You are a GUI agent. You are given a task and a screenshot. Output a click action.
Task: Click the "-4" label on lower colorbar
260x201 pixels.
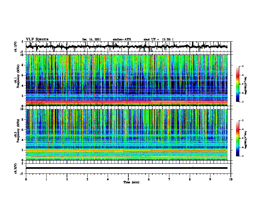[x=242, y=129]
